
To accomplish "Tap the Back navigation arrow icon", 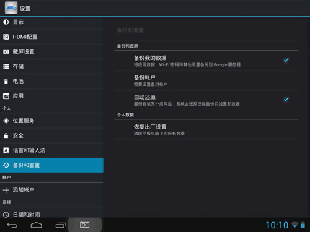I will point(12,225).
